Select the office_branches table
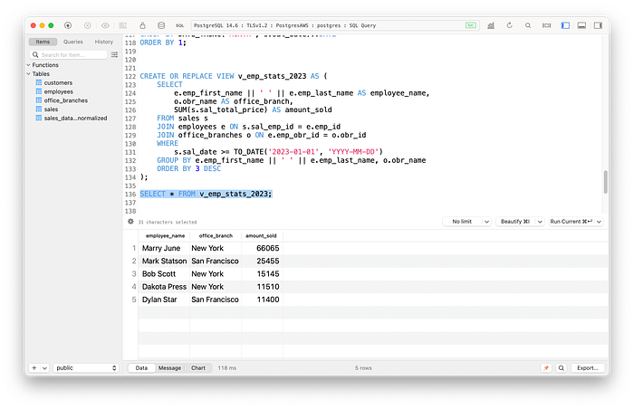Screen dimensions: 634x409 tap(66, 100)
